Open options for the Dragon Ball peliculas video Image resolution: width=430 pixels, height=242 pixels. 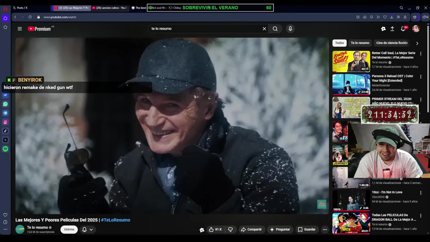[x=421, y=216]
